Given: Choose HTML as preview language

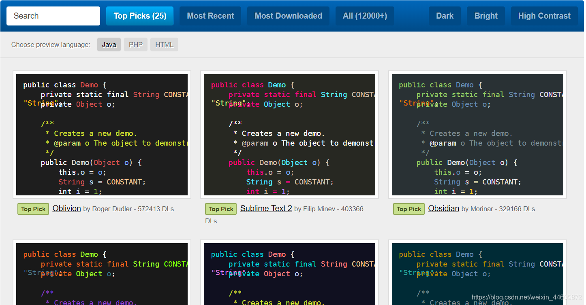Looking at the screenshot, I should [164, 44].
